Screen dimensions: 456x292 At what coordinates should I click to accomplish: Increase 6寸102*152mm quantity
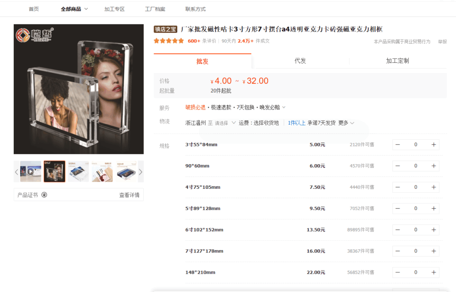[x=434, y=230]
